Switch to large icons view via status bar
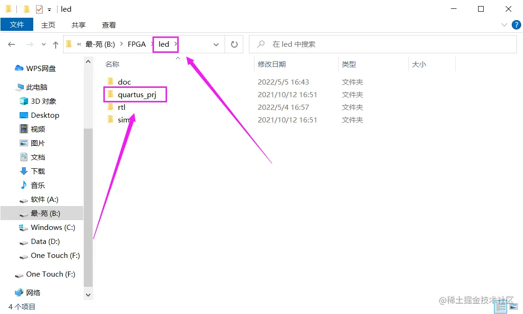Image resolution: width=523 pixels, height=314 pixels. [x=514, y=307]
